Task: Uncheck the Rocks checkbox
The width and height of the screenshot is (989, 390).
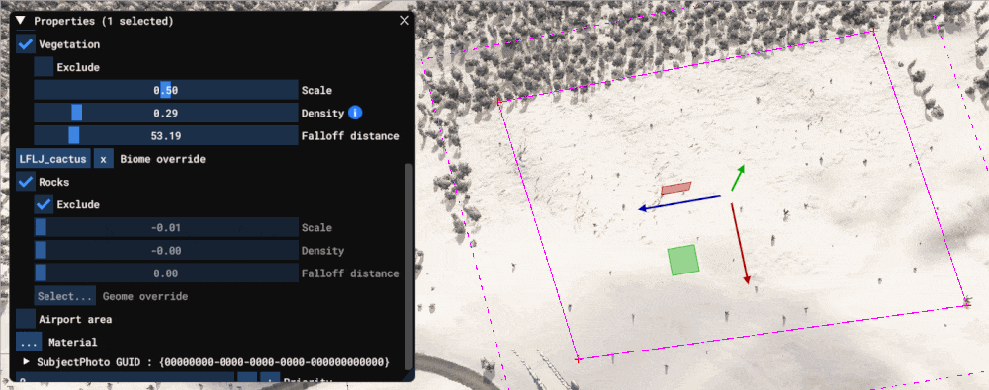Action: (x=26, y=182)
